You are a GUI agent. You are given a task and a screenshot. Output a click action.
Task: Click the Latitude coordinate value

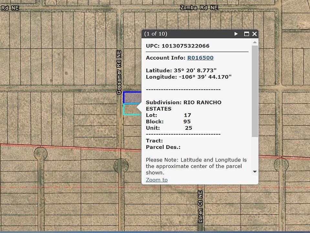pos(195,71)
